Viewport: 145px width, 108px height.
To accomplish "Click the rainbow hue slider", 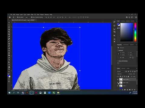I will [x=135, y=32].
